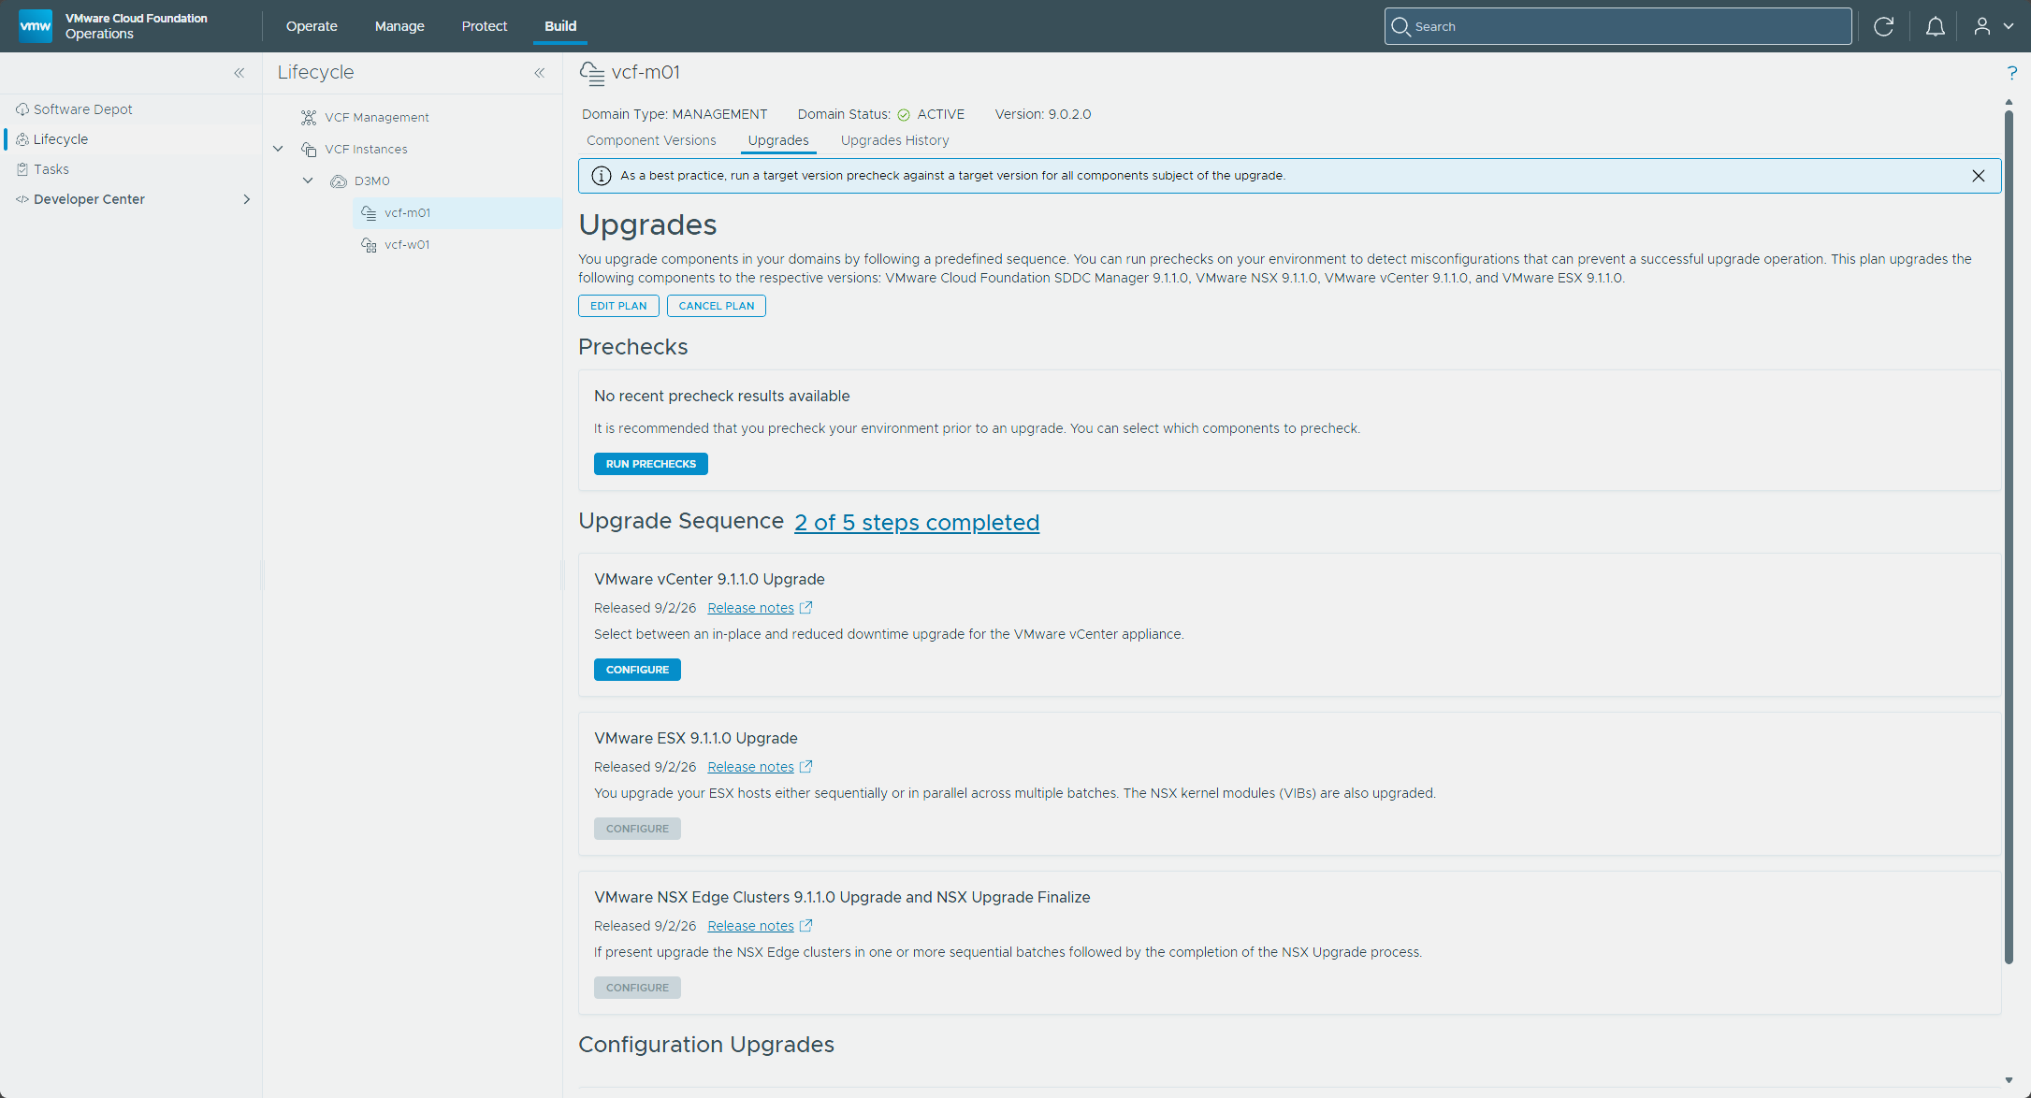2031x1098 pixels.
Task: Click the vcf-m01 page header icon
Action: (592, 73)
